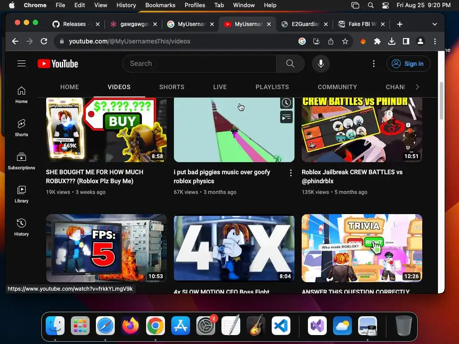Reload the current page
This screenshot has height=344, width=459.
point(44,41)
